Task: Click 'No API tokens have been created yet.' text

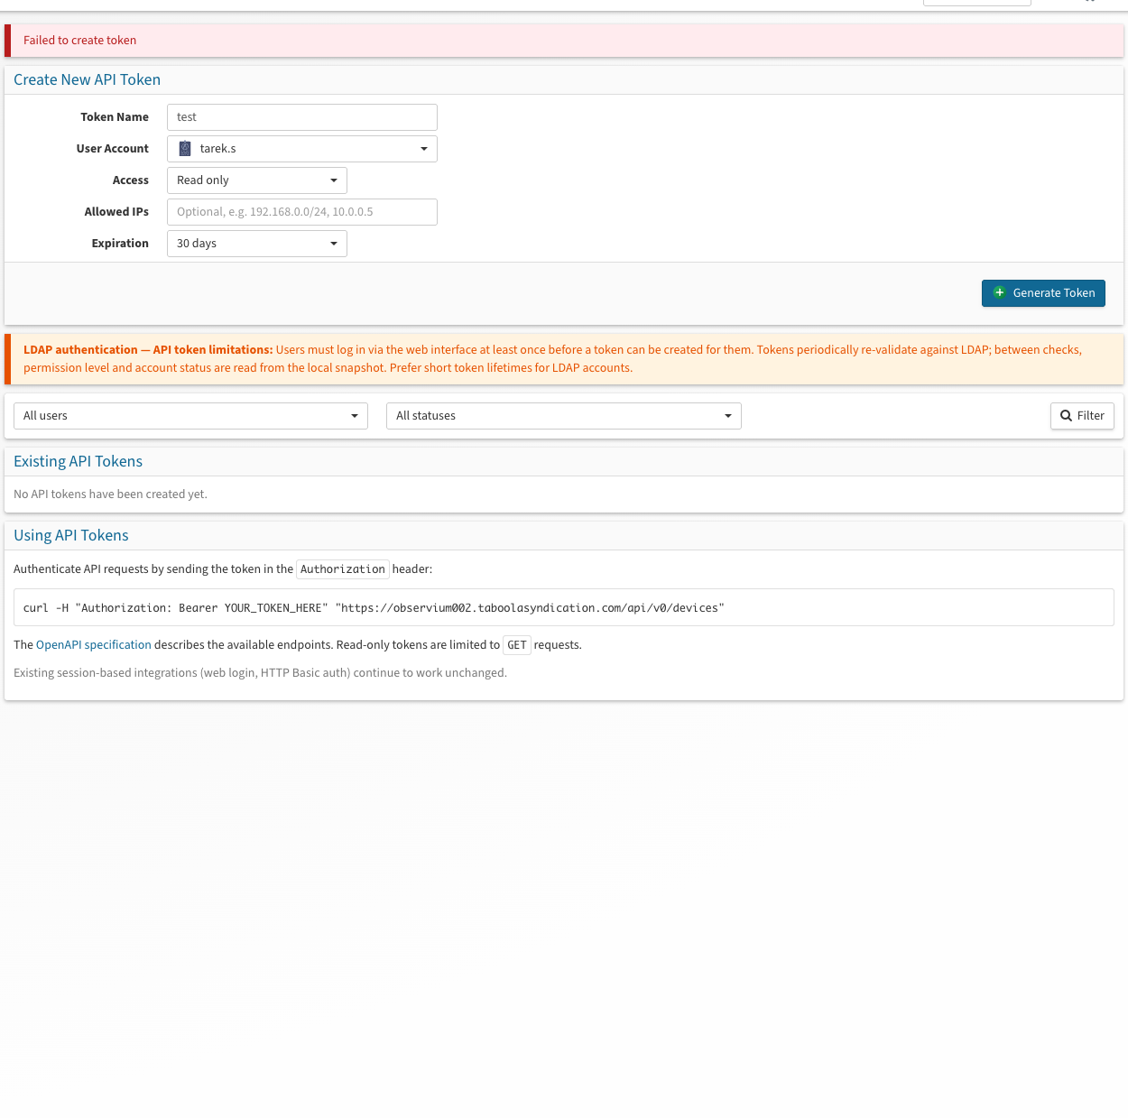Action: 110,494
